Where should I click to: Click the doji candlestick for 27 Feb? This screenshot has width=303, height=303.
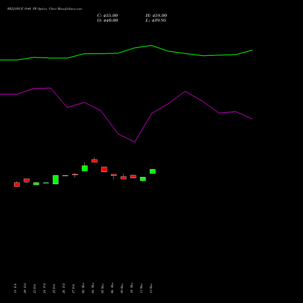coord(75,175)
